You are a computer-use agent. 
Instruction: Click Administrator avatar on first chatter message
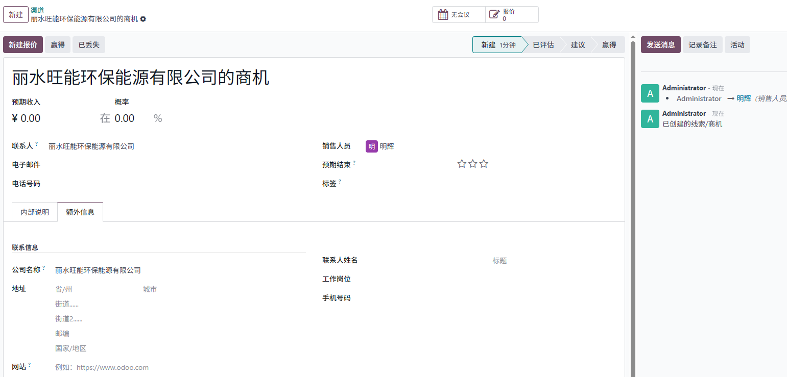(x=650, y=93)
